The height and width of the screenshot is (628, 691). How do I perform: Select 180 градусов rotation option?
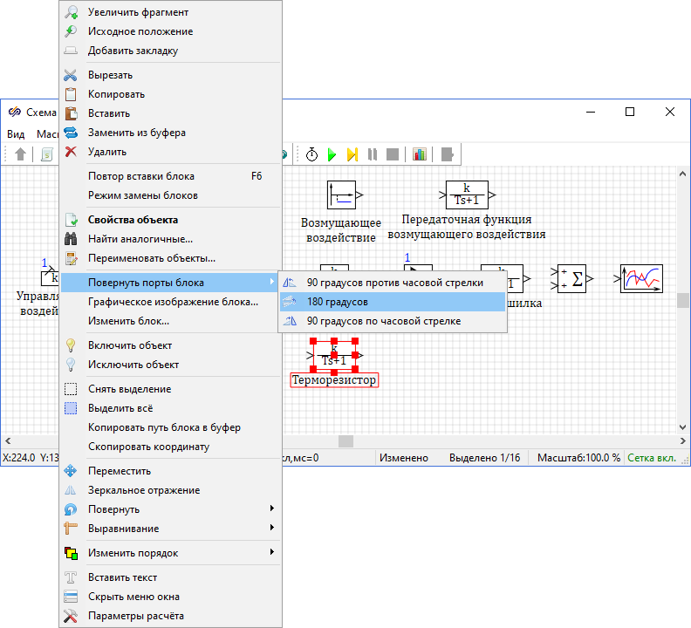pyautogui.click(x=337, y=302)
